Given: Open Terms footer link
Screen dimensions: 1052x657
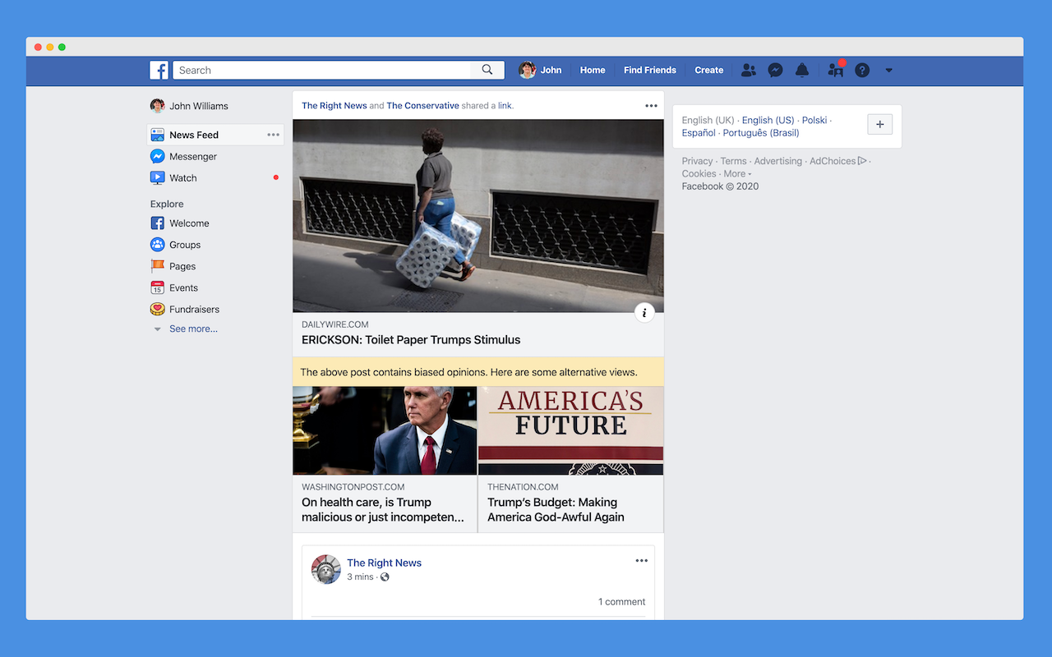Looking at the screenshot, I should (733, 161).
